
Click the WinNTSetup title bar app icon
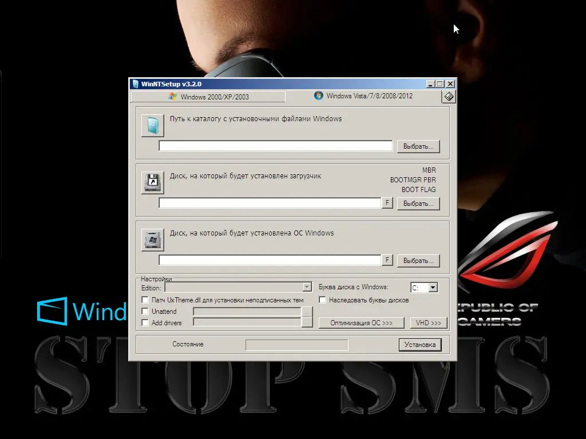click(135, 84)
